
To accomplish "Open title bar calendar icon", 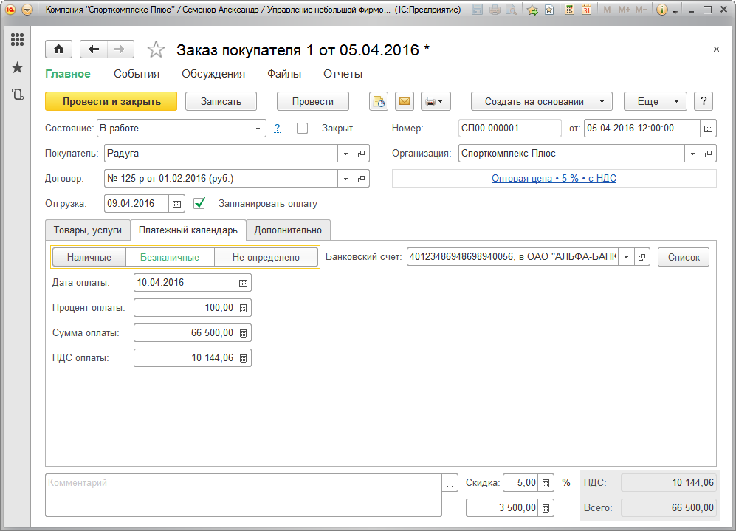I will tap(586, 10).
